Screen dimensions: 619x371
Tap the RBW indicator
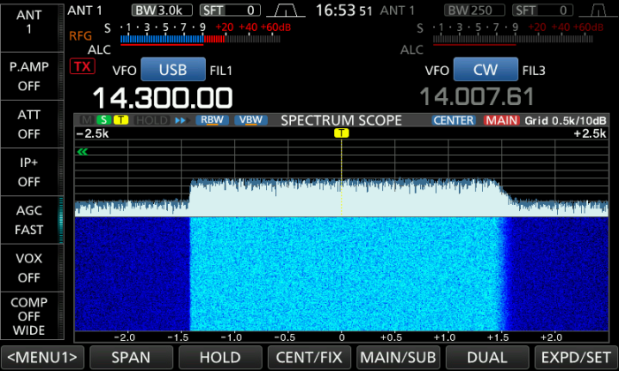[212, 120]
